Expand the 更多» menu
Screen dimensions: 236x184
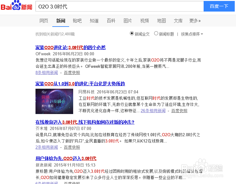tap(195, 21)
